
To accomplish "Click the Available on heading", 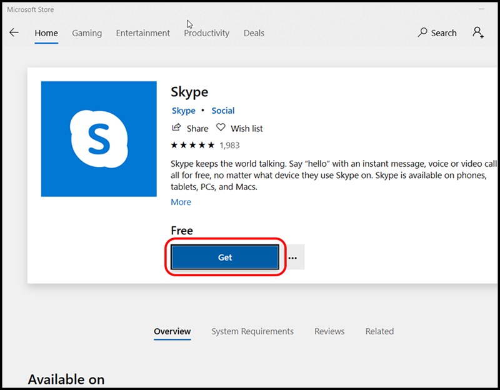I will pyautogui.click(x=66, y=379).
